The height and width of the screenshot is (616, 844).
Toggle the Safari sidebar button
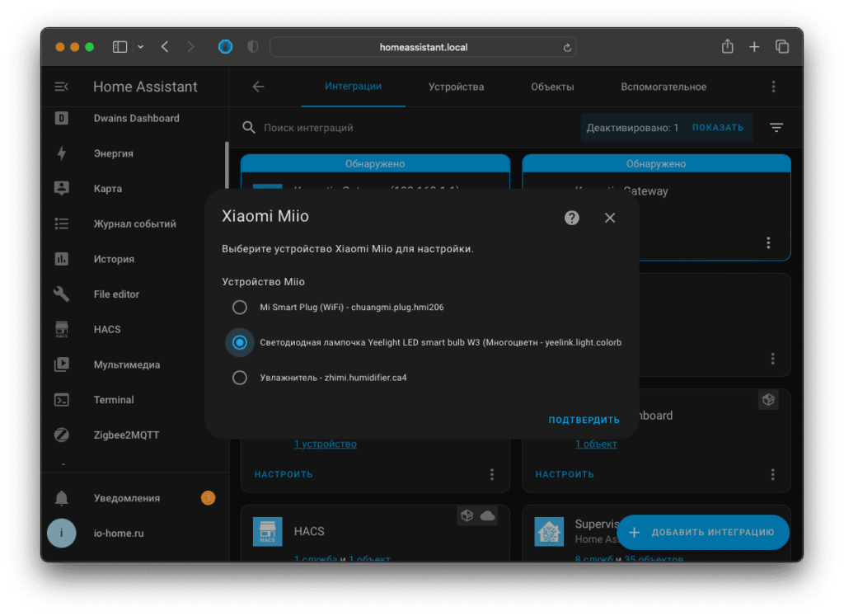click(x=120, y=47)
